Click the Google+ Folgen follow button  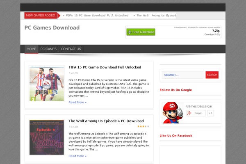coord(196,113)
